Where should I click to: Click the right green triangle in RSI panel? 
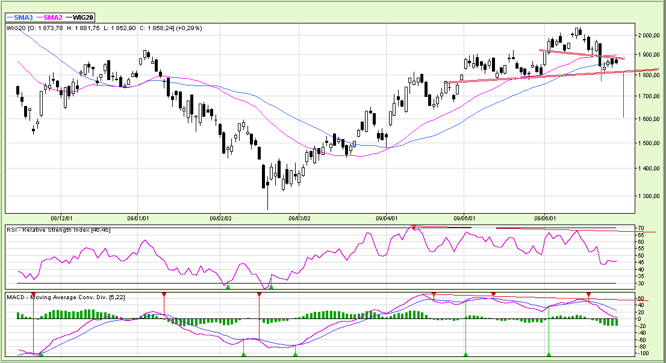[x=271, y=286]
